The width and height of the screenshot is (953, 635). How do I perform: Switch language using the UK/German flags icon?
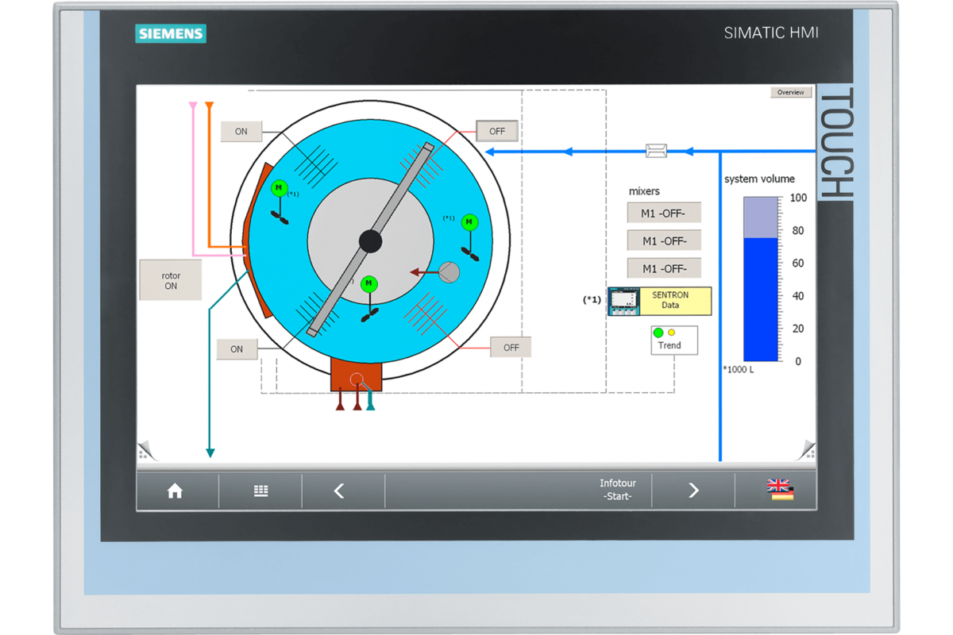781,490
